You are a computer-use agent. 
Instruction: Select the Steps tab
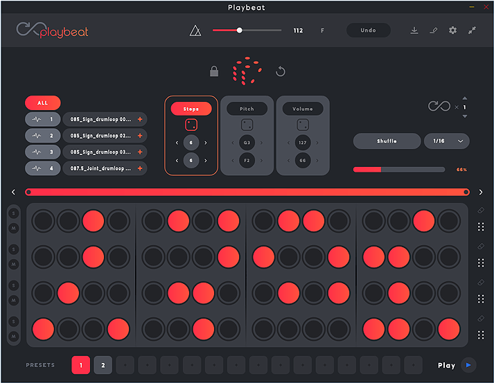click(x=191, y=109)
